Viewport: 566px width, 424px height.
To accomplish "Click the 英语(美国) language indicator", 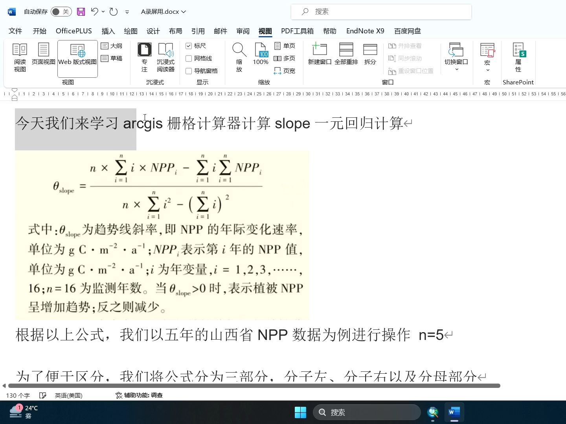I will (69, 395).
